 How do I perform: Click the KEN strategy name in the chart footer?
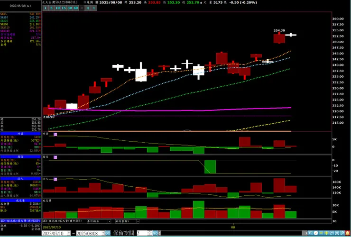(x=62, y=221)
